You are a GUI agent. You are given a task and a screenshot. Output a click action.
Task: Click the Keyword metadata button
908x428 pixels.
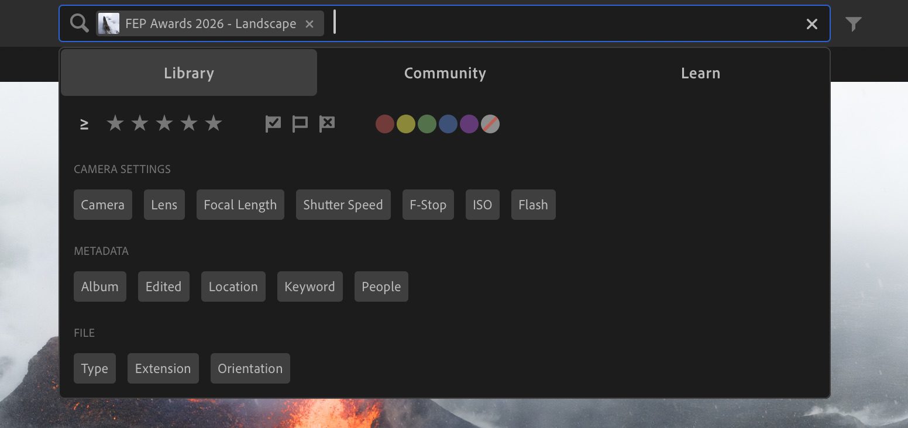coord(309,287)
